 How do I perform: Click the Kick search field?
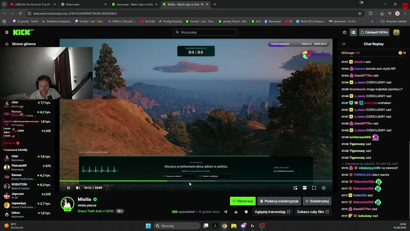click(x=205, y=32)
